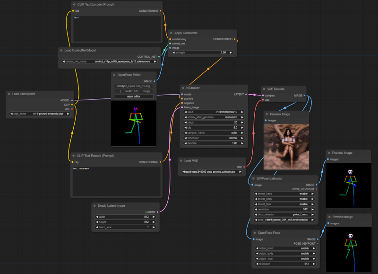
Task: Click the LATENT output port on KSampler
Action: [246, 94]
